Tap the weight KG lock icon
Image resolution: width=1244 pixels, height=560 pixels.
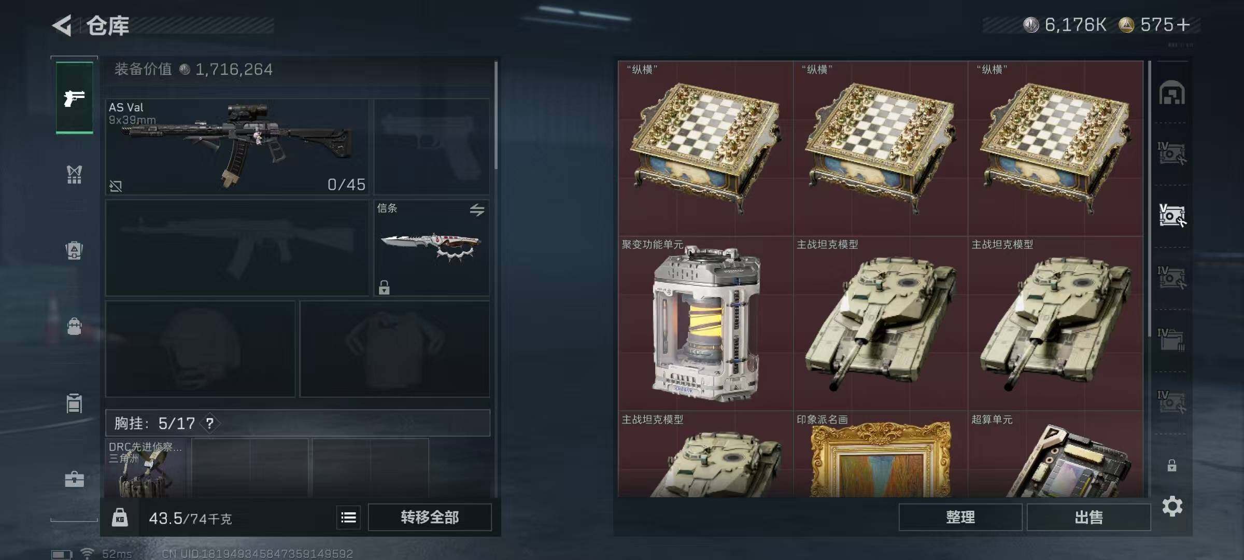(x=120, y=517)
